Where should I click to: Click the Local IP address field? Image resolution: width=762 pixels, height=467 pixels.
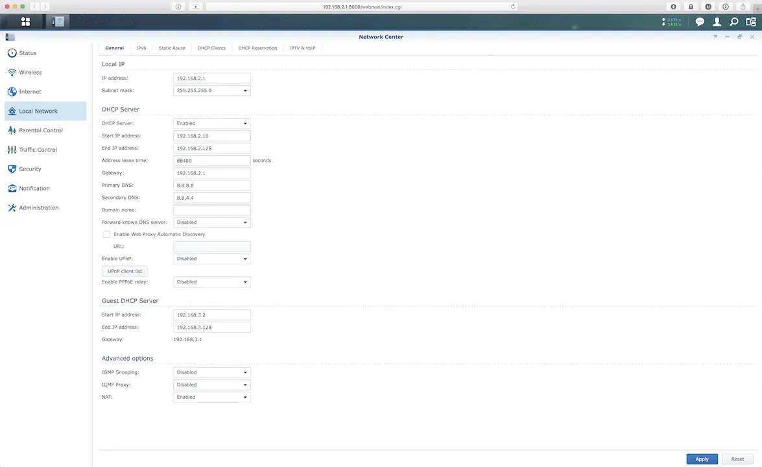(212, 78)
